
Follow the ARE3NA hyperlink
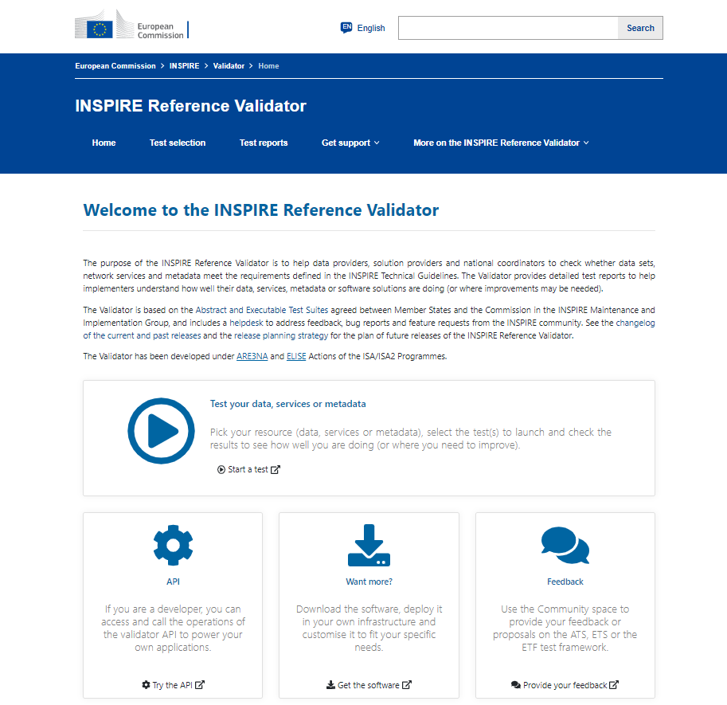(252, 356)
